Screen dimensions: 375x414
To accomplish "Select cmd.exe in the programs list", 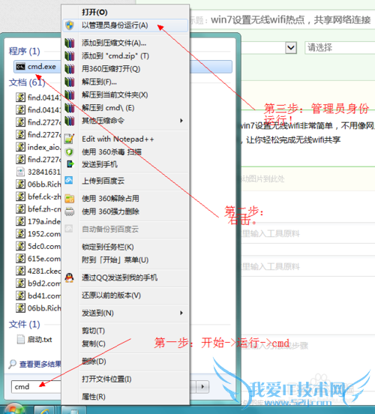I will (x=37, y=67).
